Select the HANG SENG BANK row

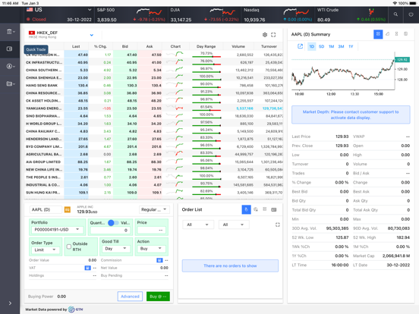(x=153, y=86)
